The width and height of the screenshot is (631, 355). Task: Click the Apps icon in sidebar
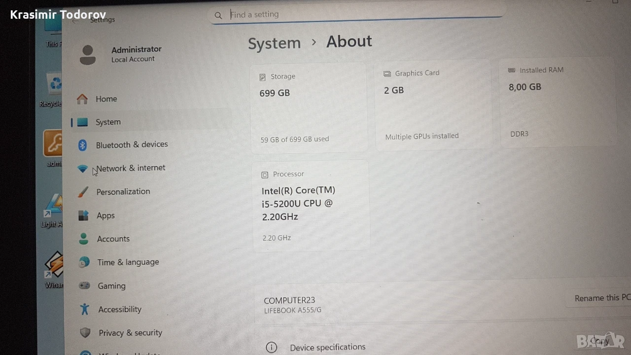coord(83,215)
